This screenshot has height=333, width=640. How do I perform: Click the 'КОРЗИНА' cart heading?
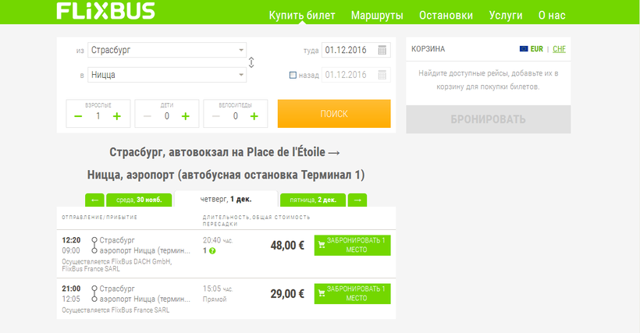click(x=428, y=49)
